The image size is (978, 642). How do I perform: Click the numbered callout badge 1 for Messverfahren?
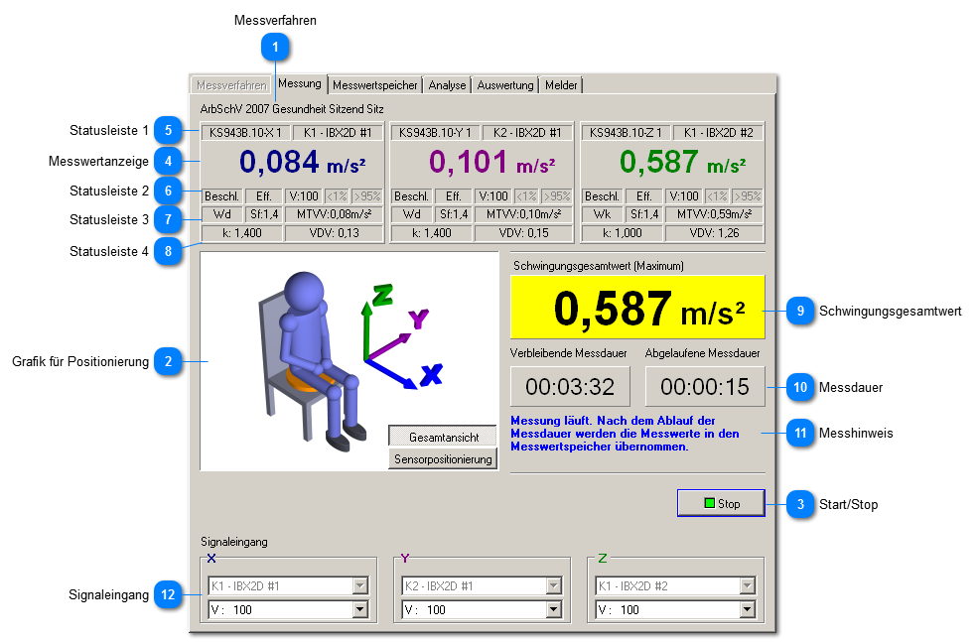[x=275, y=45]
